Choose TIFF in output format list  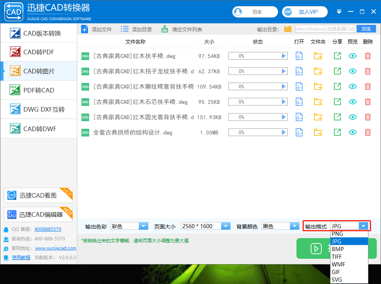tap(349, 256)
